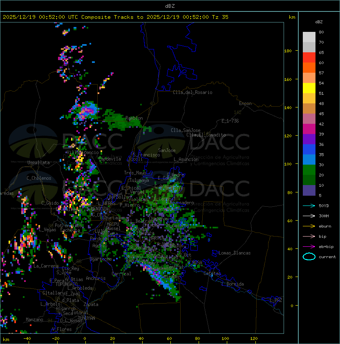This screenshot has height=344, width=340.
Task: Click the 'Capdevila' label on the map
Action: (x=110, y=159)
